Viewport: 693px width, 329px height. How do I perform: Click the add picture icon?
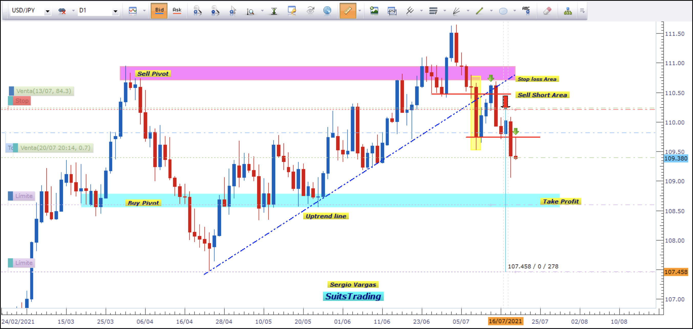point(374,11)
